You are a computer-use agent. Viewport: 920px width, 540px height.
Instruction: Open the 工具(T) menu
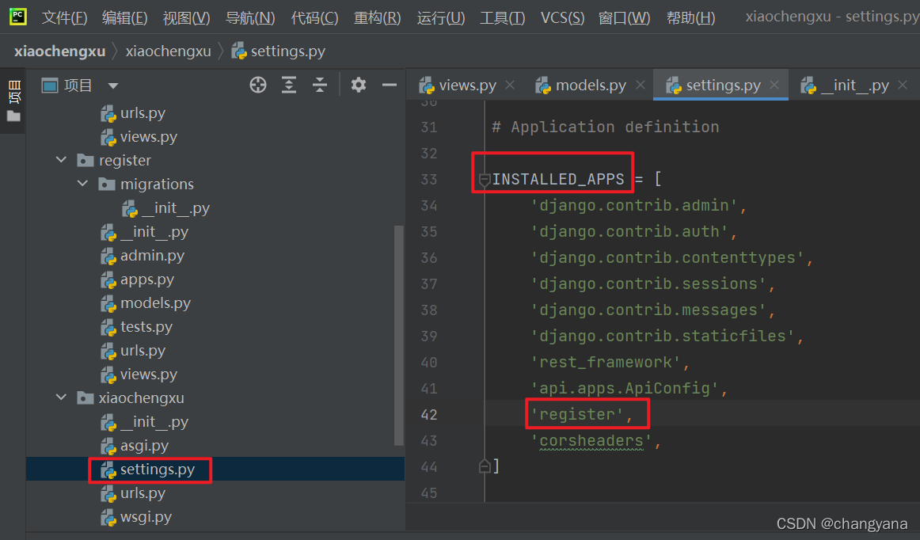502,17
